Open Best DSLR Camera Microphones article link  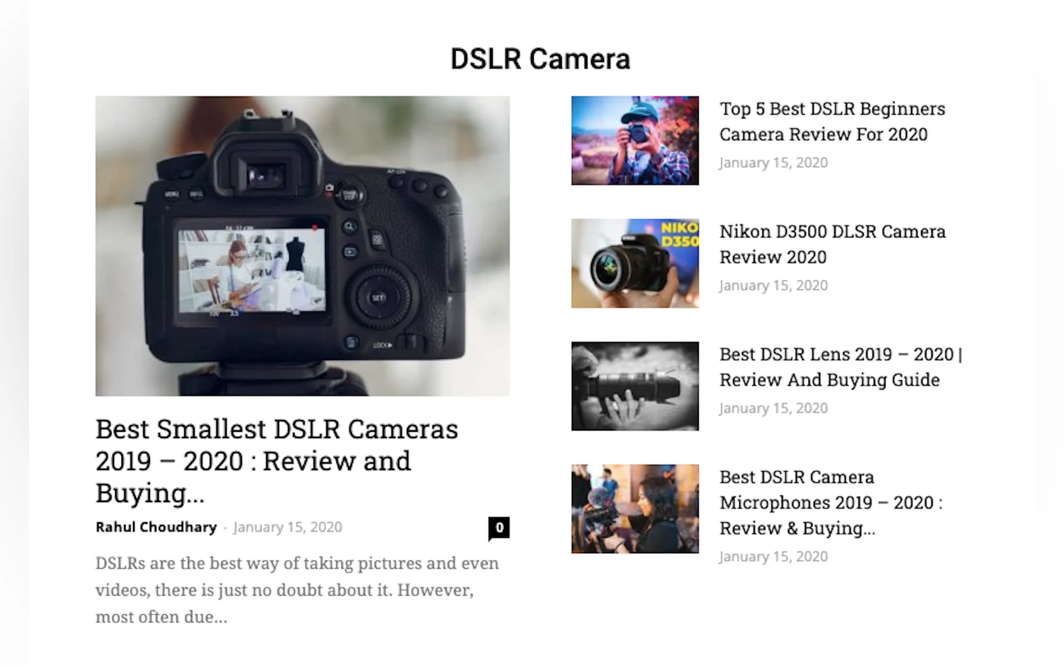[x=831, y=502]
